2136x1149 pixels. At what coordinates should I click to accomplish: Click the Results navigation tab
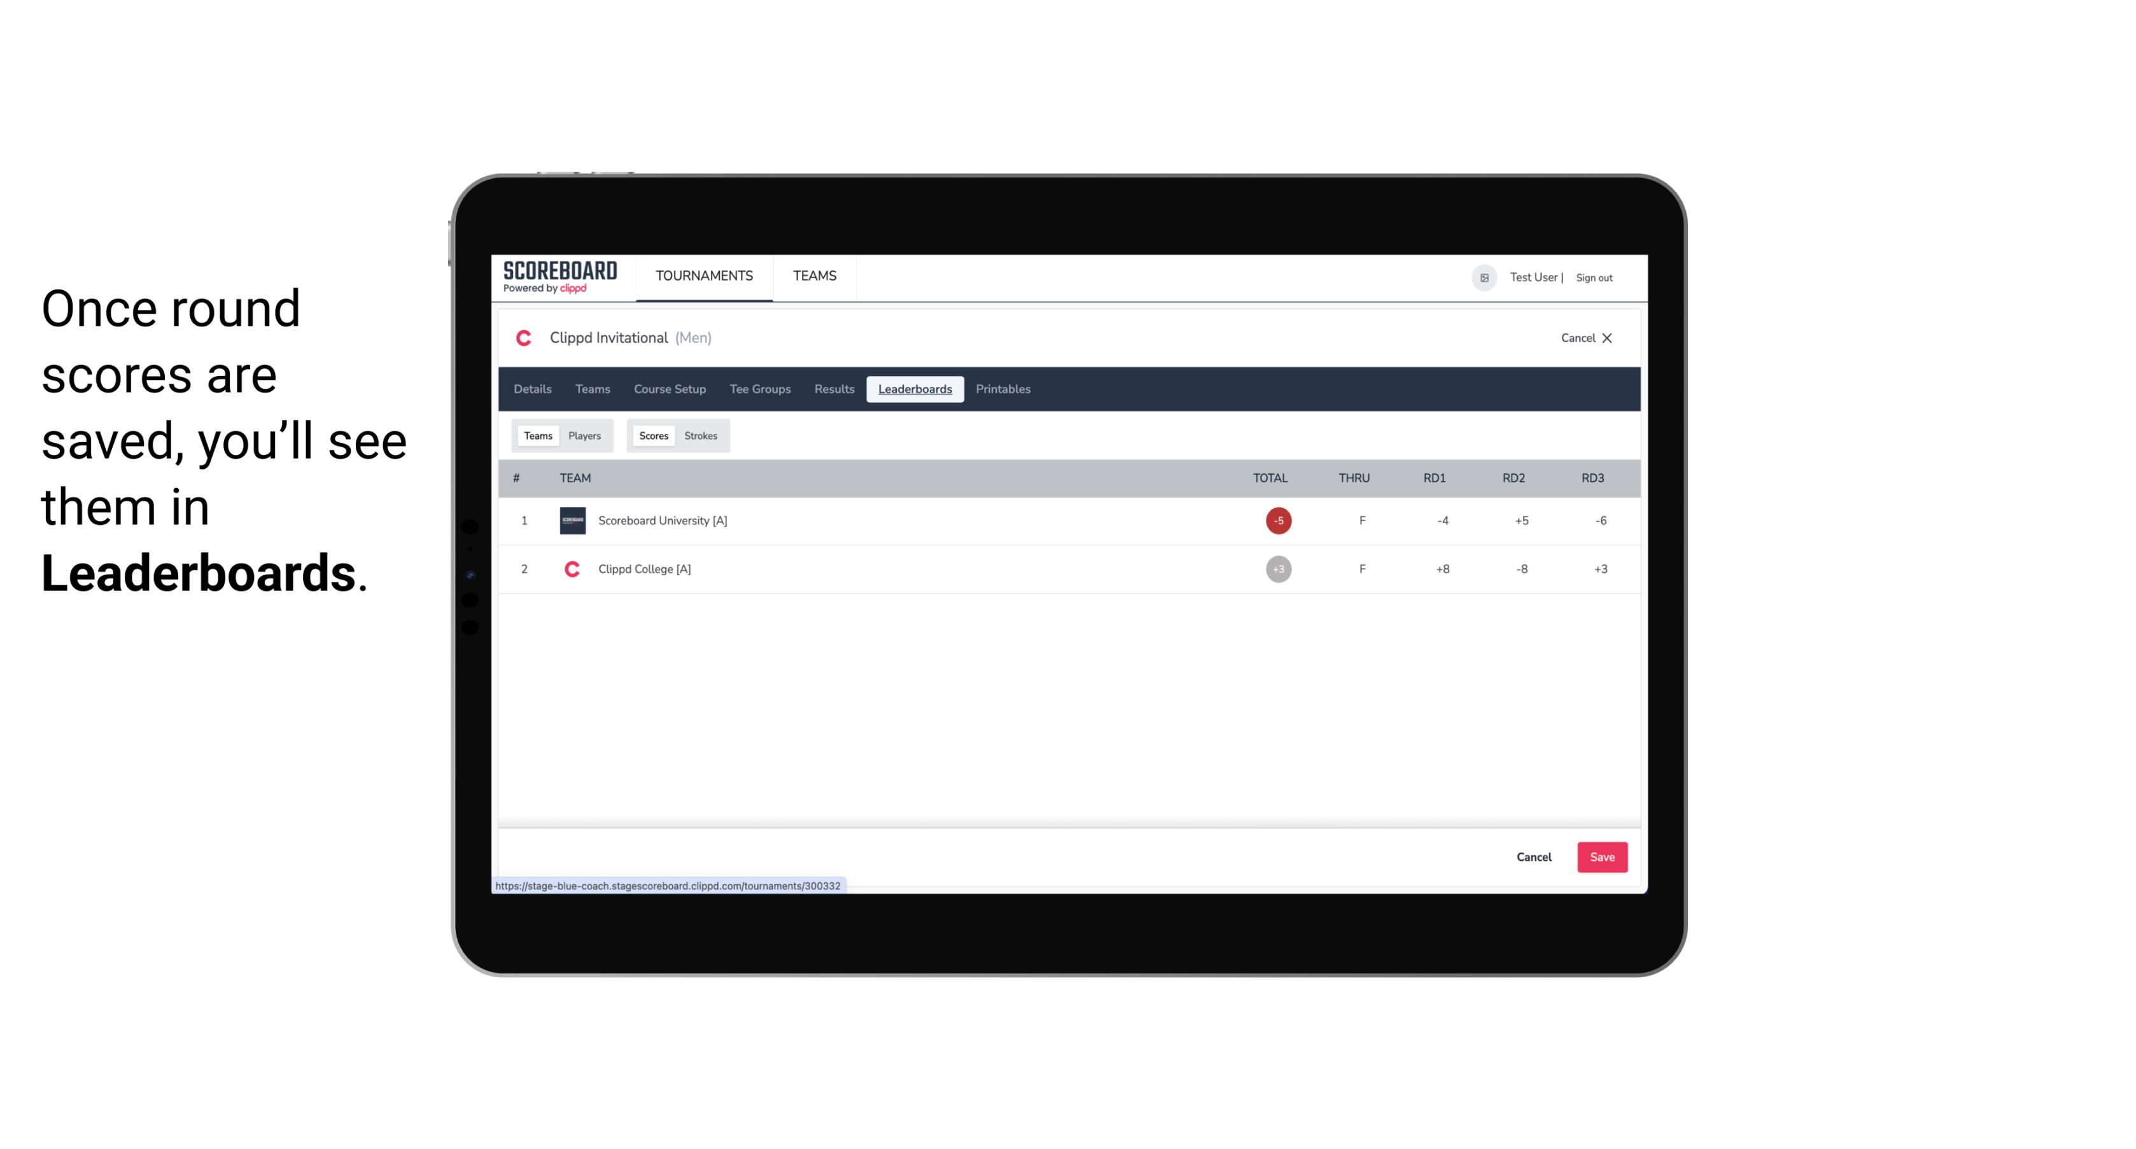tap(833, 389)
